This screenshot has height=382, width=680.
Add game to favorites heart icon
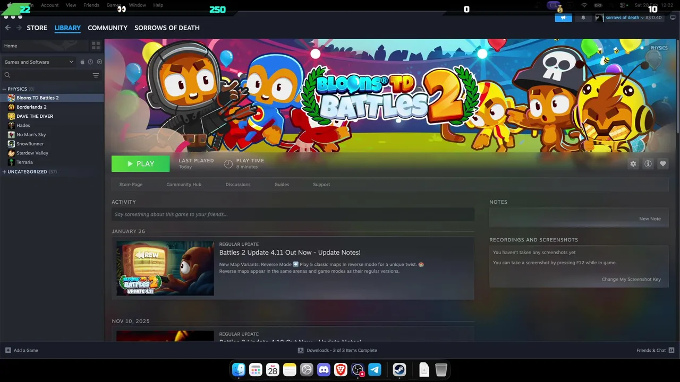(662, 164)
